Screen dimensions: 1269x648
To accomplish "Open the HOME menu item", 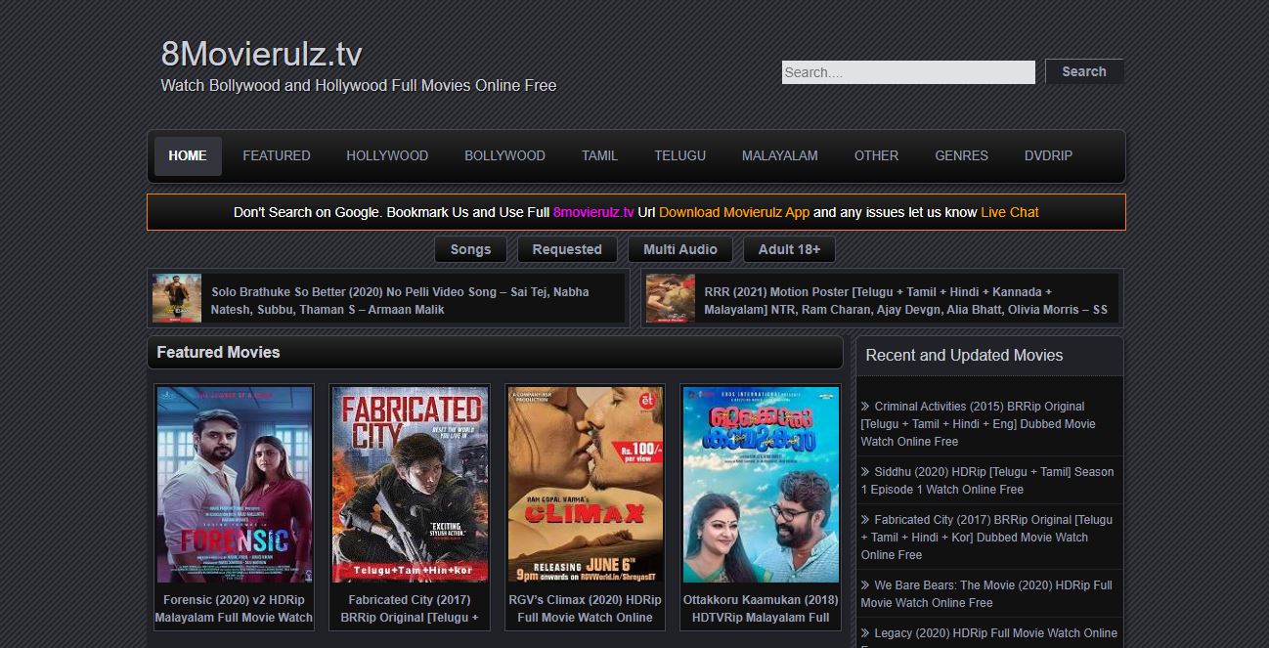I will pyautogui.click(x=188, y=155).
